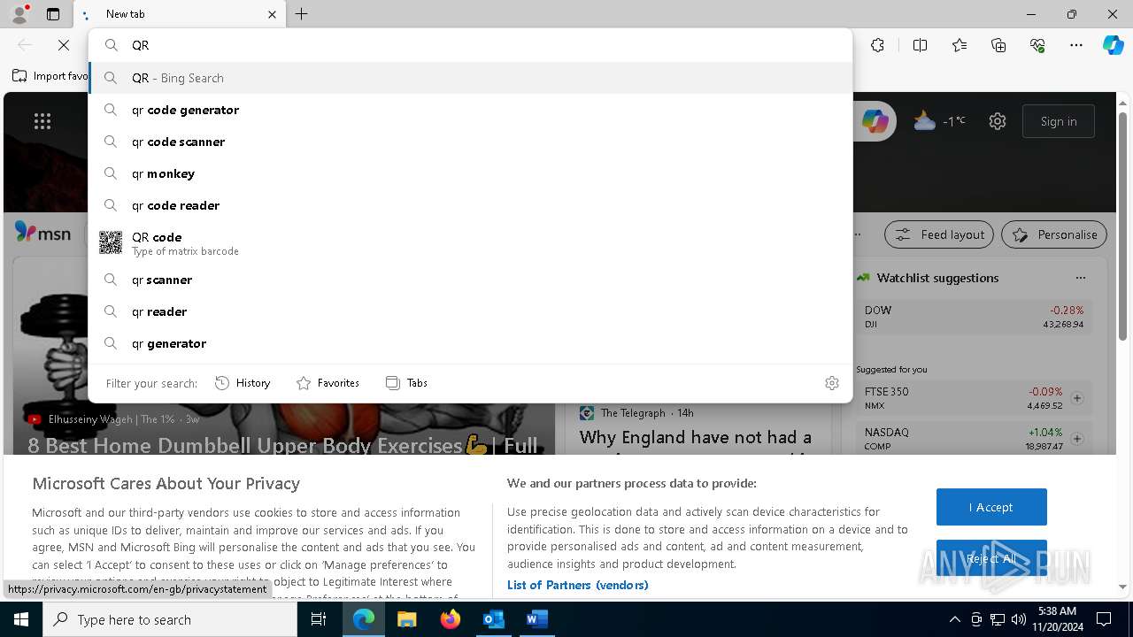Choose the 'qr code generator' suggestion
The width and height of the screenshot is (1133, 637).
[x=470, y=110]
